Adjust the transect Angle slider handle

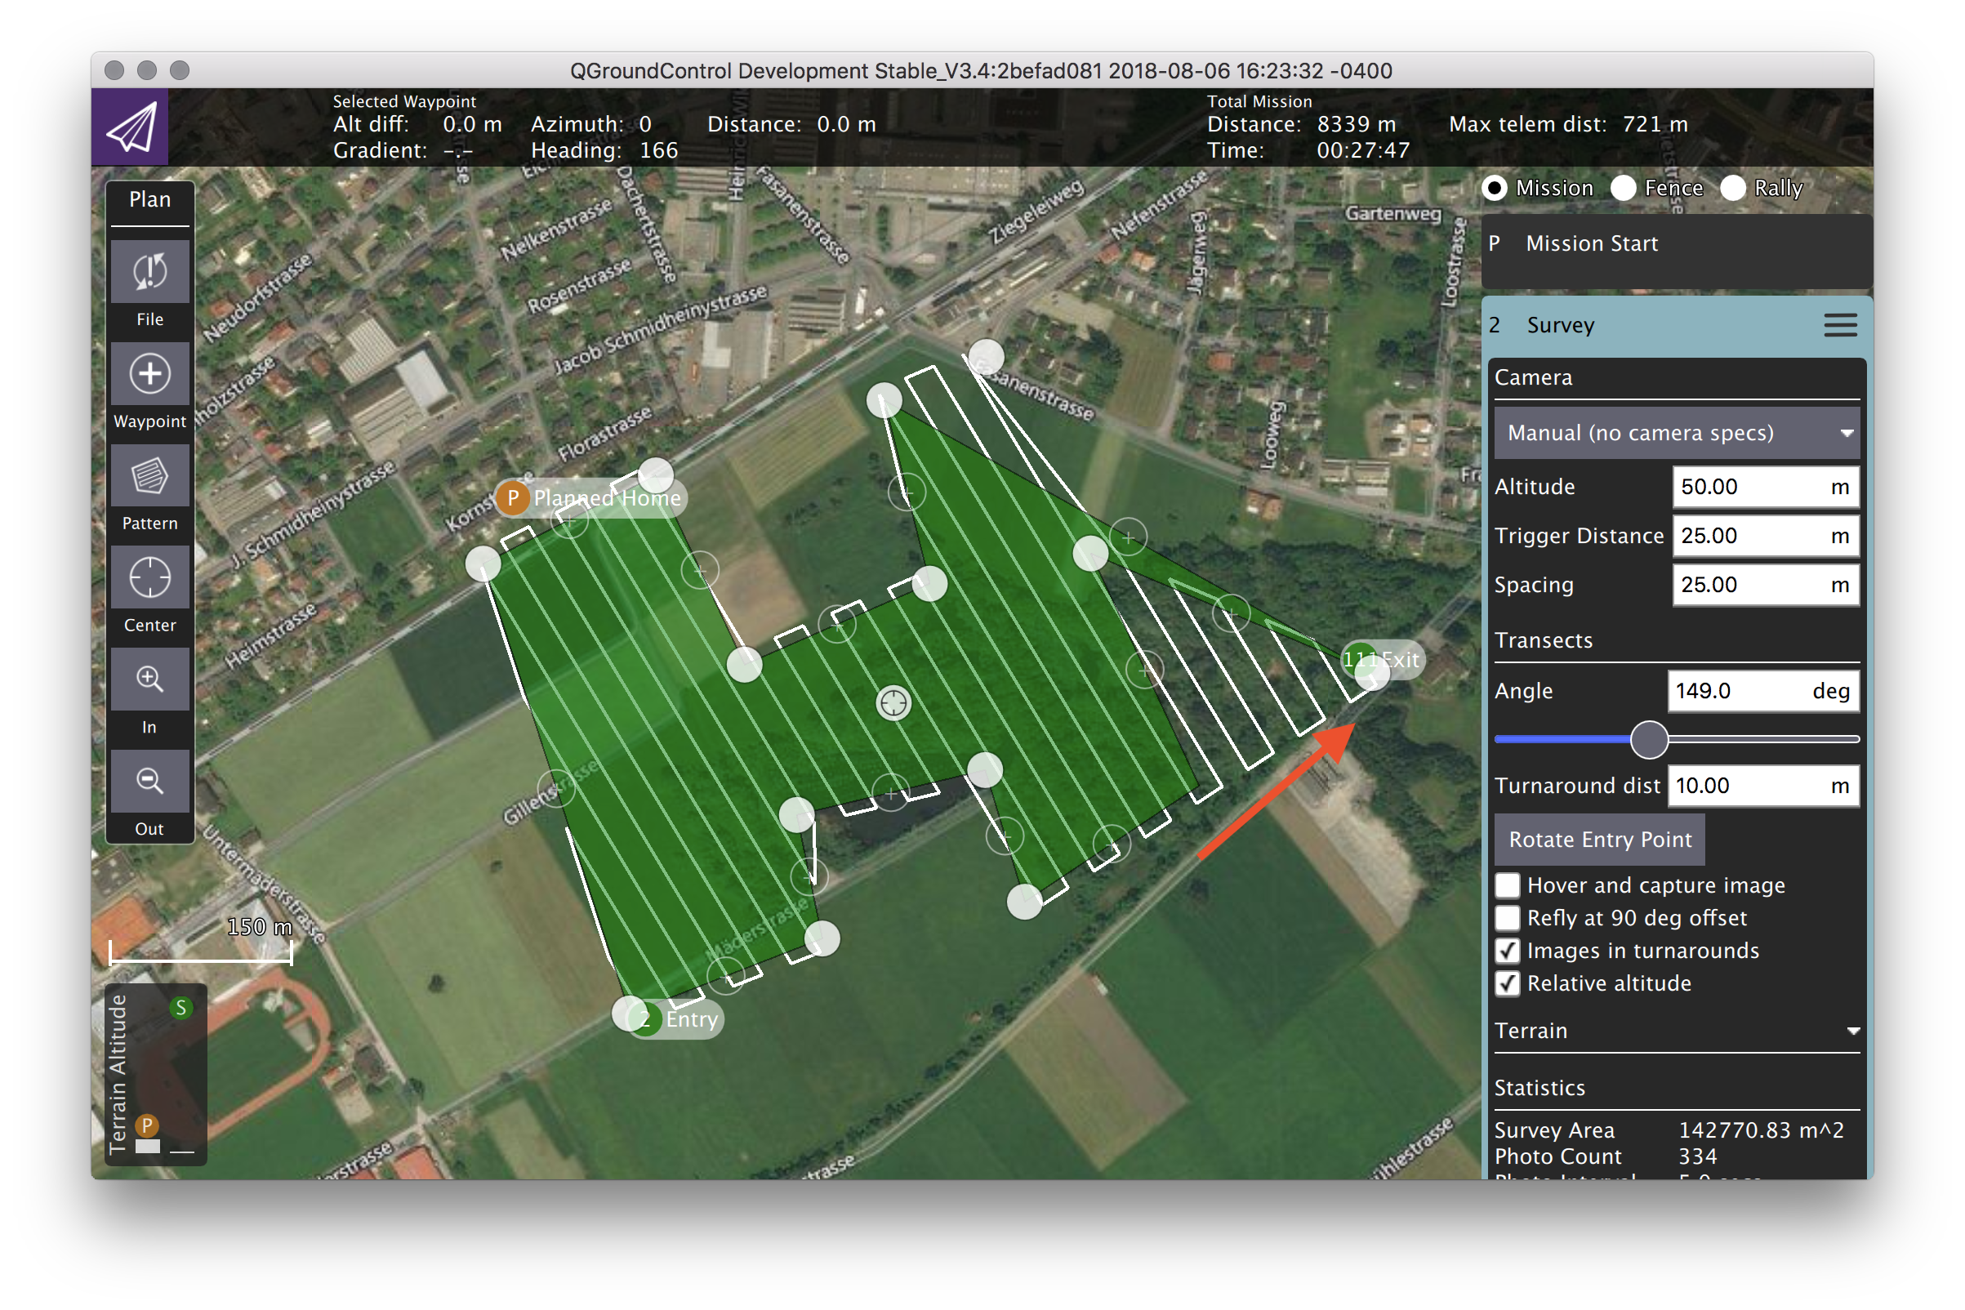[x=1648, y=739]
